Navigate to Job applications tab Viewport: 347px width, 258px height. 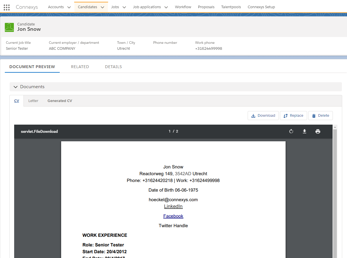tap(147, 7)
